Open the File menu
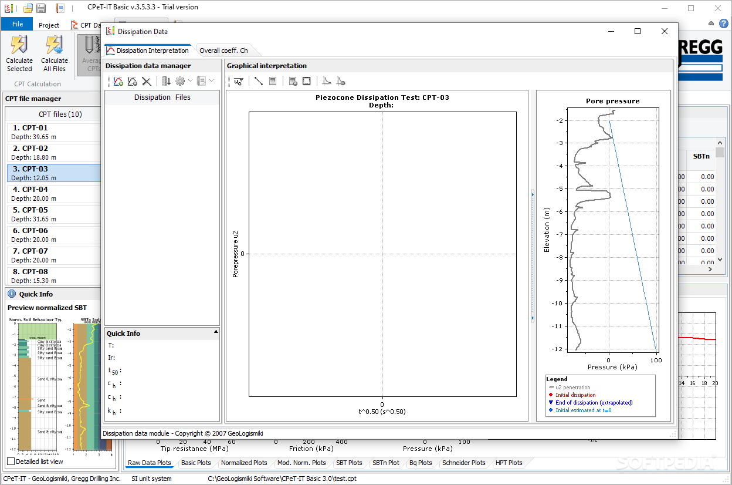The image size is (732, 485). pos(17,24)
